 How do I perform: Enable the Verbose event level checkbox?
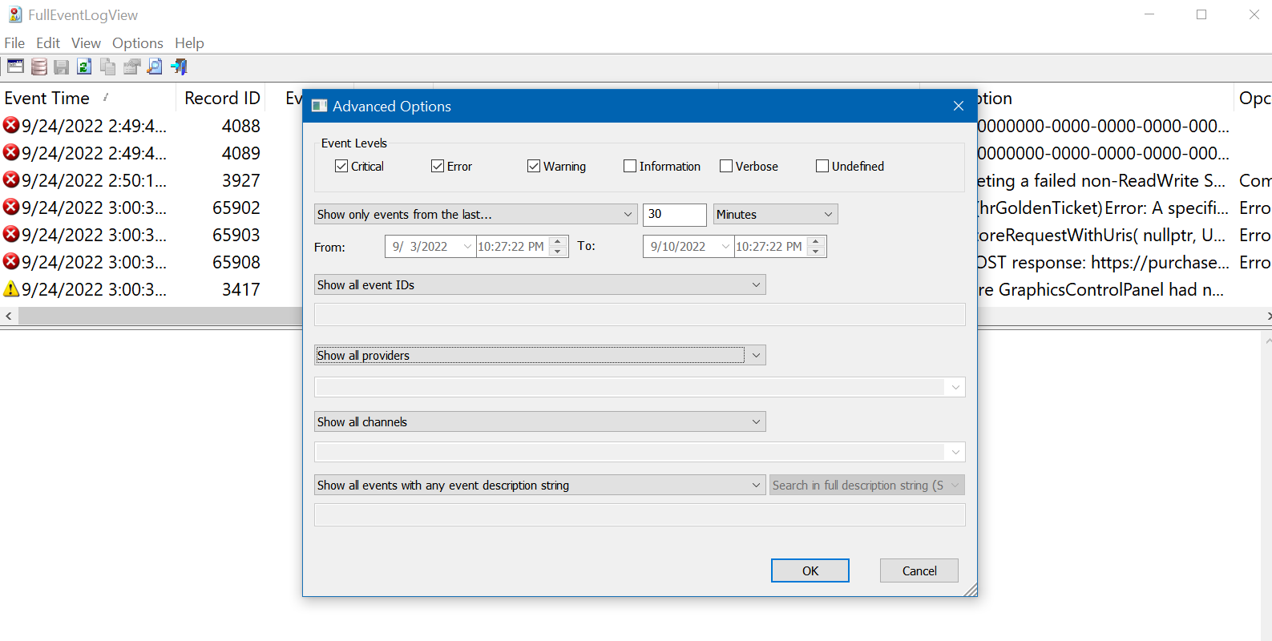726,166
